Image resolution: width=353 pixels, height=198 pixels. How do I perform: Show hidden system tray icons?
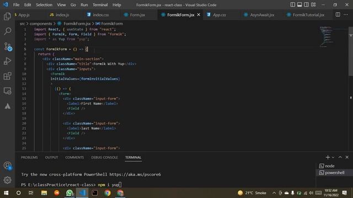point(274,193)
